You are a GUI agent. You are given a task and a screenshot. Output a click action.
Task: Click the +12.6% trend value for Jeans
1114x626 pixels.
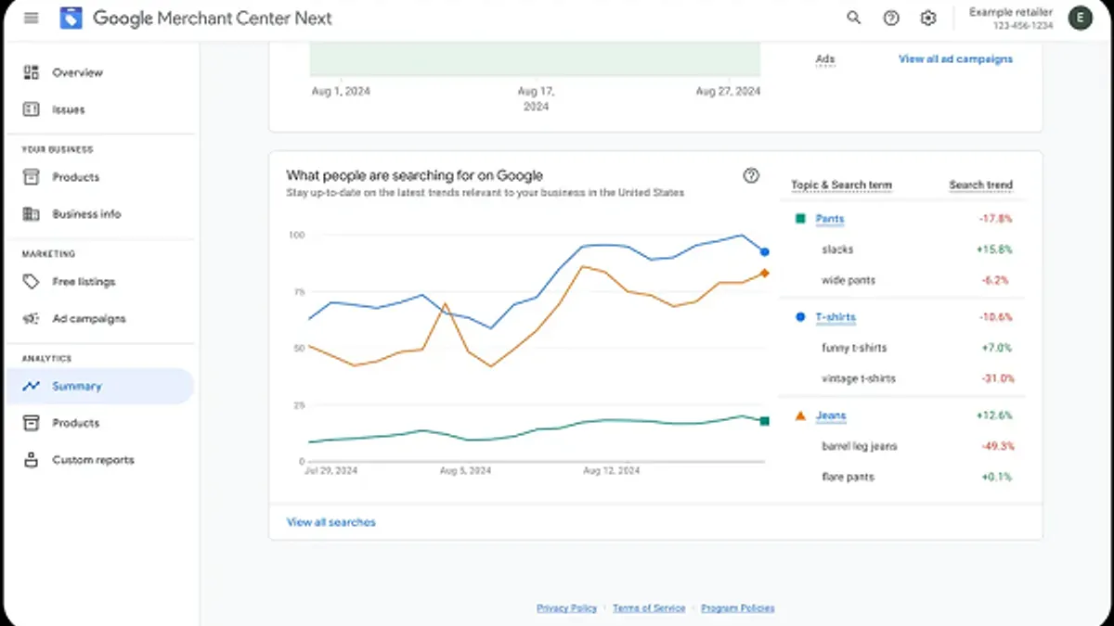(994, 415)
